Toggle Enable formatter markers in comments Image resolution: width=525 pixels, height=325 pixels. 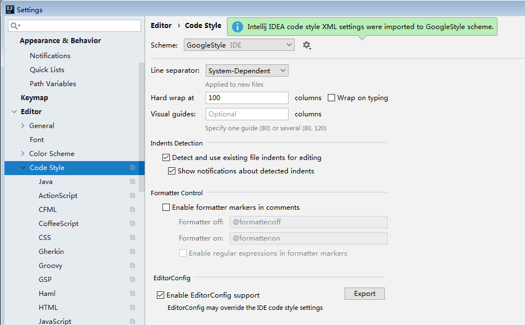point(166,208)
